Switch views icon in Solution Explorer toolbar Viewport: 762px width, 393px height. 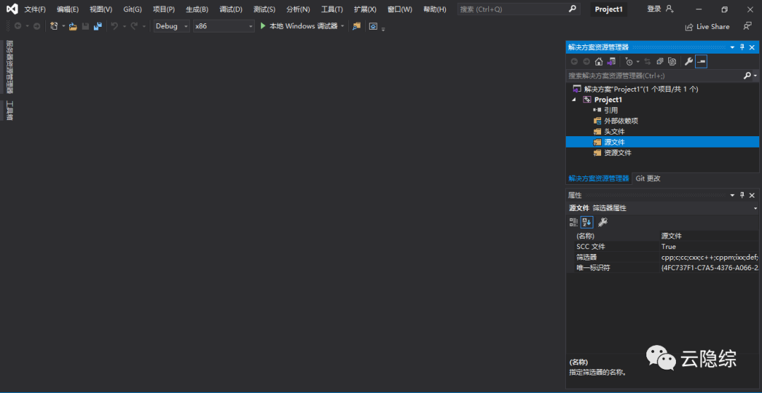click(x=611, y=61)
